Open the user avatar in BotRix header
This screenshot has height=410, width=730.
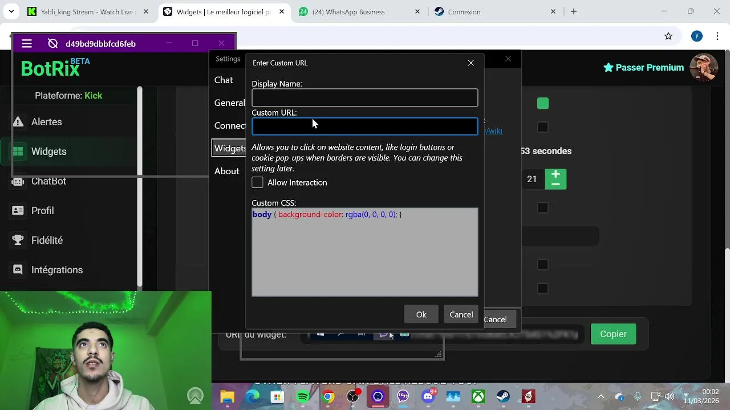(x=703, y=67)
